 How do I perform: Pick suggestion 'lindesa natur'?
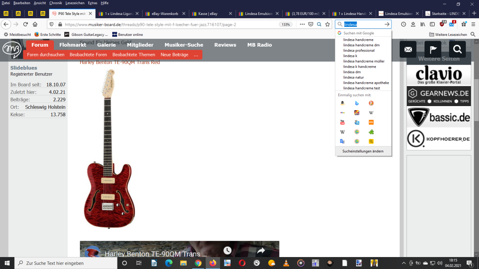click(354, 77)
